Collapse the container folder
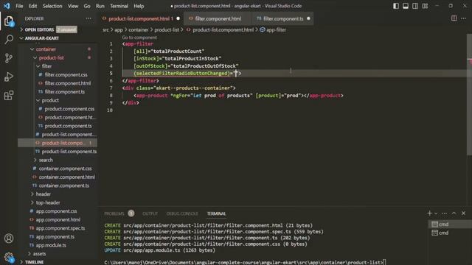 (46, 49)
